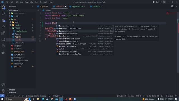Close the suggestion documentation popup
179x101 pixels.
(x=157, y=26)
